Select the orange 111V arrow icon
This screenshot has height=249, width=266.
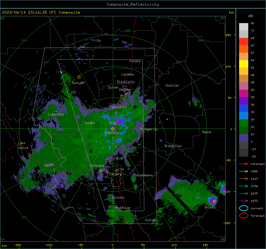[244, 179]
